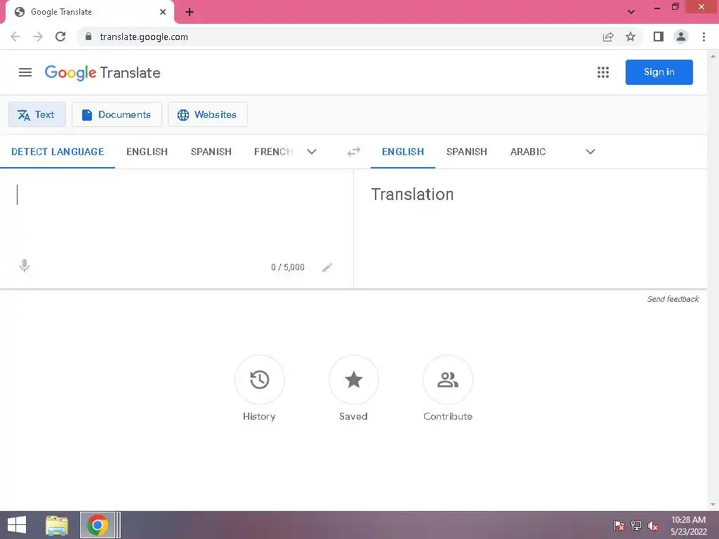The width and height of the screenshot is (719, 539).
Task: Click the Sign in button
Action: pyautogui.click(x=659, y=72)
